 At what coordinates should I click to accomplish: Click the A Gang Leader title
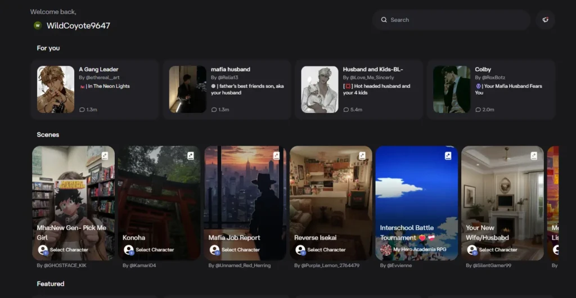click(98, 69)
